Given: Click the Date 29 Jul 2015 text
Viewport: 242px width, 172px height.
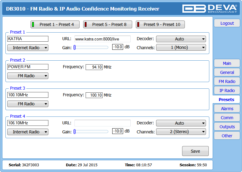Looking at the screenshot, I should click(x=82, y=165).
